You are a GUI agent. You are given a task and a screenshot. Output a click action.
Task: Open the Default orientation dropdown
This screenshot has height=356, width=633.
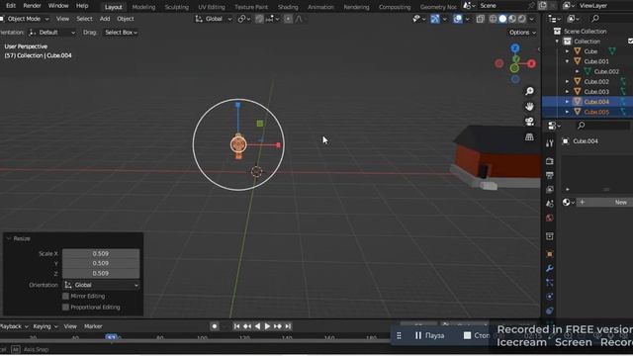(52, 33)
